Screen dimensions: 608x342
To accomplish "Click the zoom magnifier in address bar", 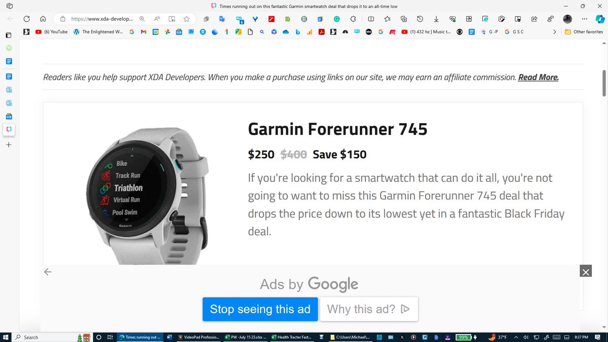I will tap(142, 19).
